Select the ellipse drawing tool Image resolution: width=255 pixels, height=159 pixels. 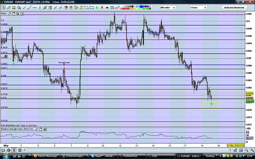coord(86,8)
